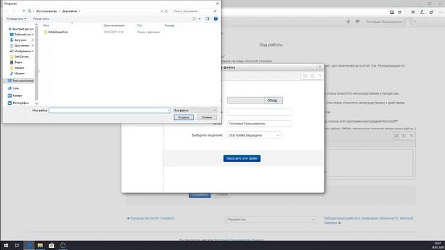Open the favorites hub icon in browser
This screenshot has height=250, width=445.
pos(413,12)
